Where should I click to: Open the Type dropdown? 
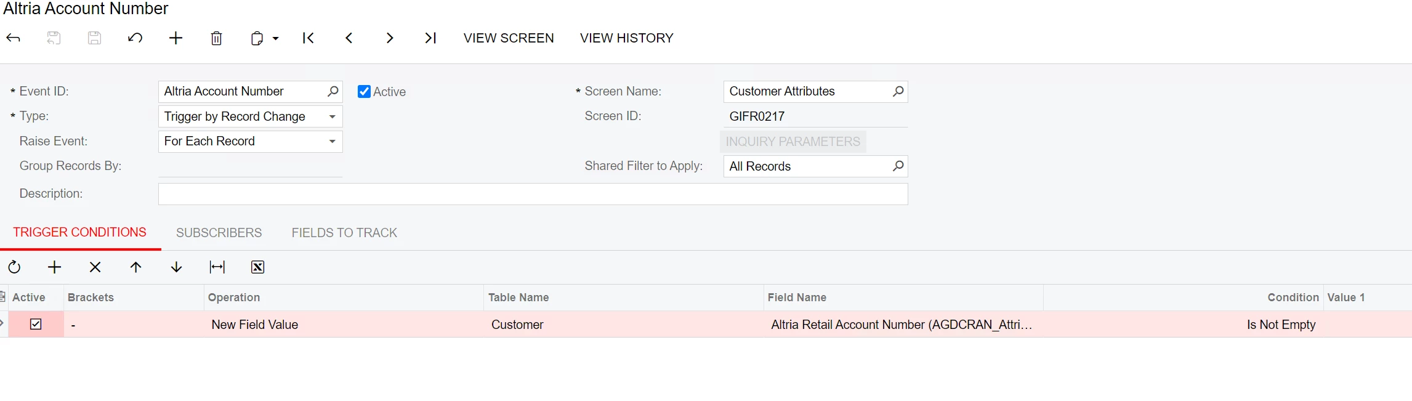pos(332,116)
